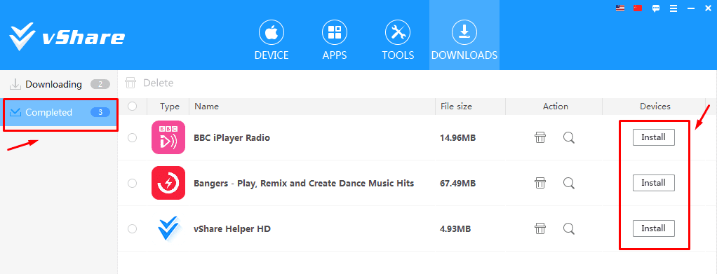This screenshot has width=717, height=274.
Task: Click the vShare logo
Action: tap(67, 36)
